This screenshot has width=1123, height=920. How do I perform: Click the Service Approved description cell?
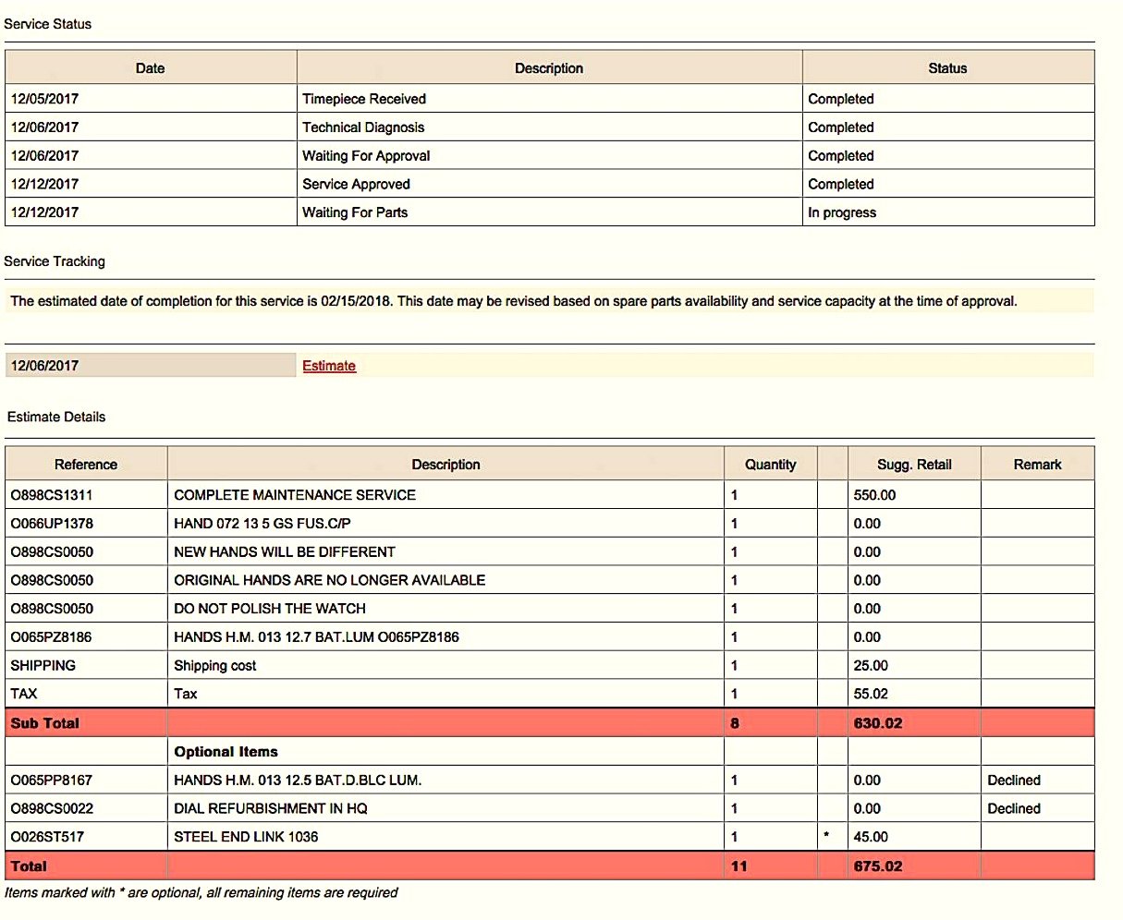(x=356, y=184)
